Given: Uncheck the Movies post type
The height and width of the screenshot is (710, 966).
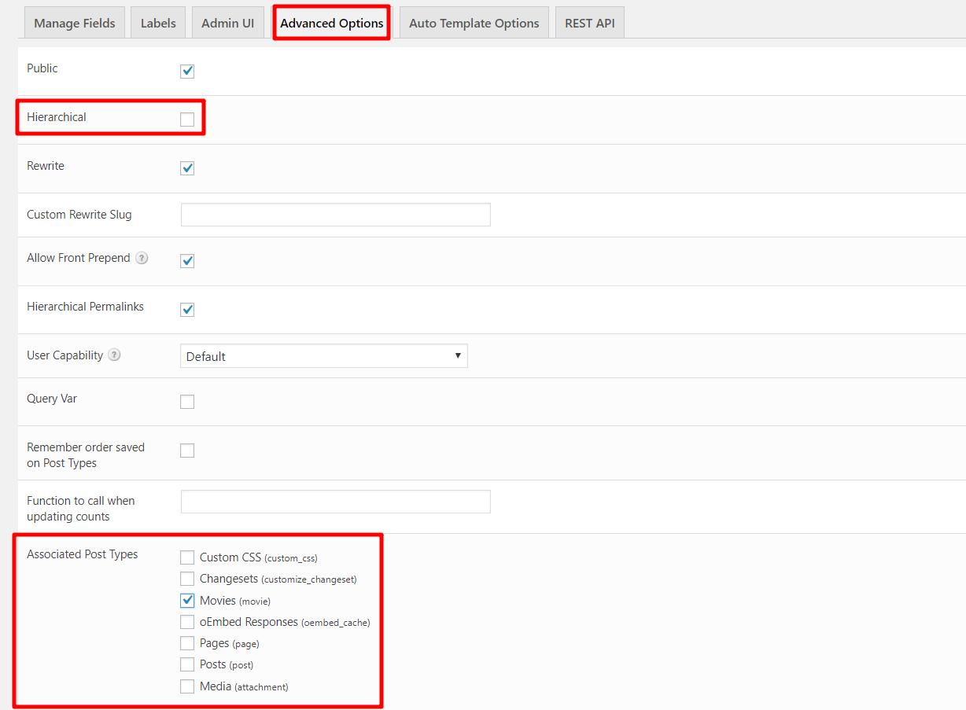Looking at the screenshot, I should [x=187, y=601].
